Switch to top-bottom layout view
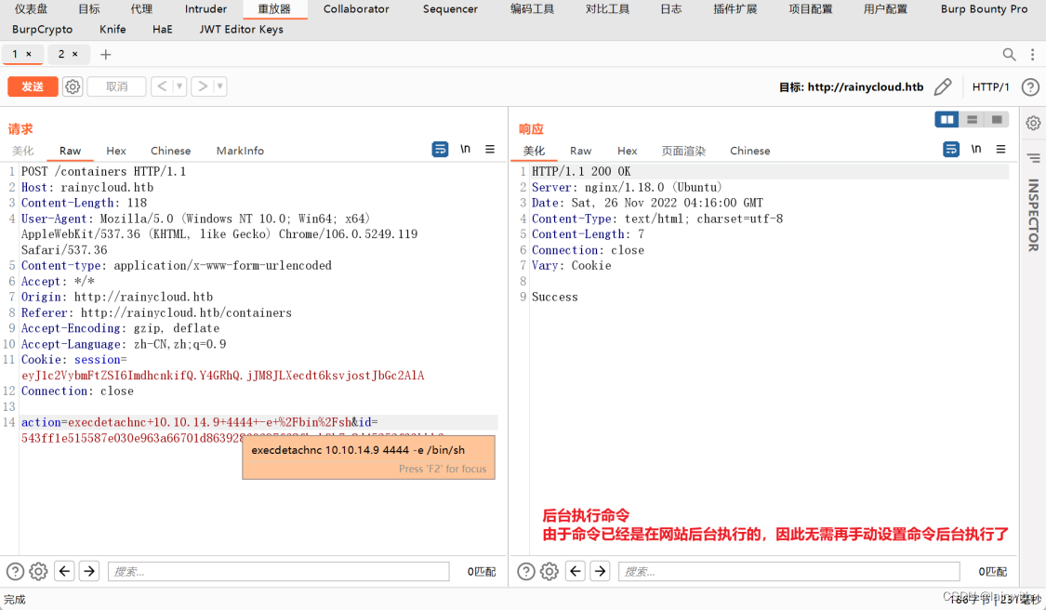Viewport: 1046px width, 610px height. 972,119
